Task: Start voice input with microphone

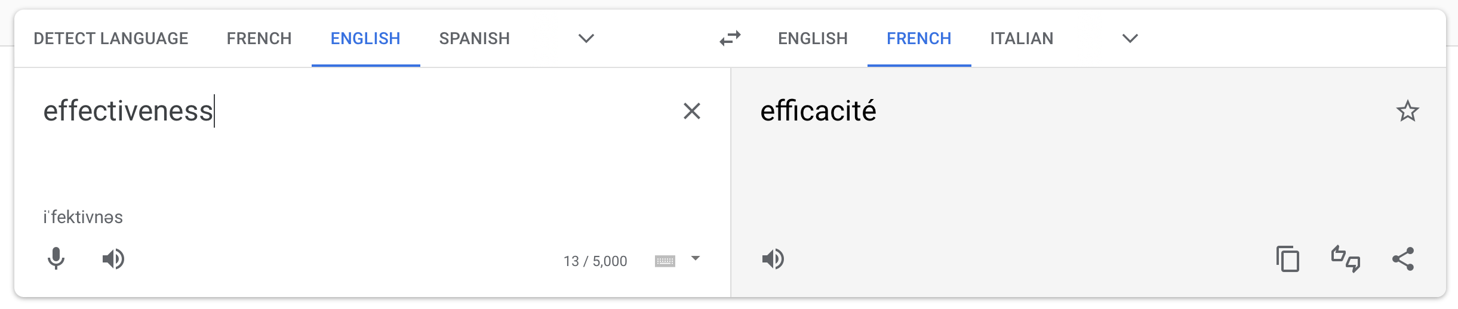Action: point(56,259)
